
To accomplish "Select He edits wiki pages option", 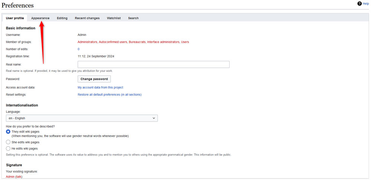I will (8, 149).
